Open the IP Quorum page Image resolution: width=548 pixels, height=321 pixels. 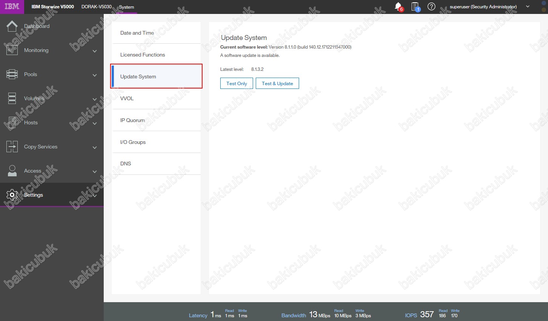point(156,120)
